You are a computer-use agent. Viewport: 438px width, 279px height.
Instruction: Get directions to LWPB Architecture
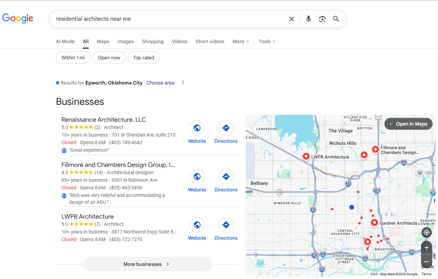(226, 225)
